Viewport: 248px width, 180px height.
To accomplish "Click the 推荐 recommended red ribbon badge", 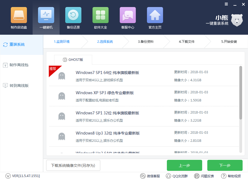I will pyautogui.click(x=53, y=69).
